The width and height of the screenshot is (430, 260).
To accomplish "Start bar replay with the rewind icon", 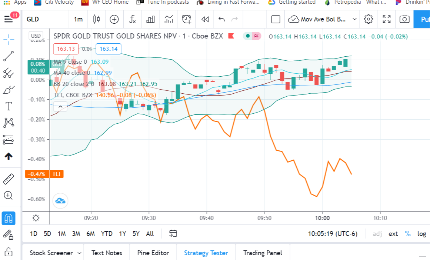I will [205, 19].
